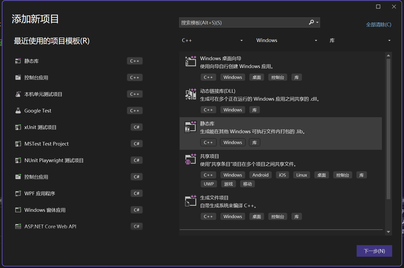Click the Google Test flask icon
The width and height of the screenshot is (404, 268).
(x=18, y=111)
